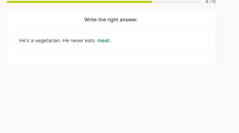Click the "9 / 12" question counter
The height and width of the screenshot is (133, 239).
pos(211,2)
